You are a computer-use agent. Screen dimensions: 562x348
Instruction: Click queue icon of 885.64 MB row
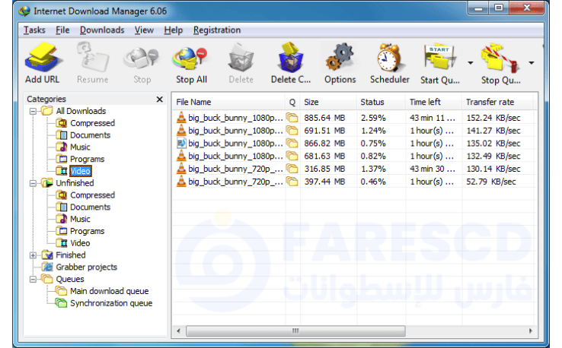click(x=292, y=118)
